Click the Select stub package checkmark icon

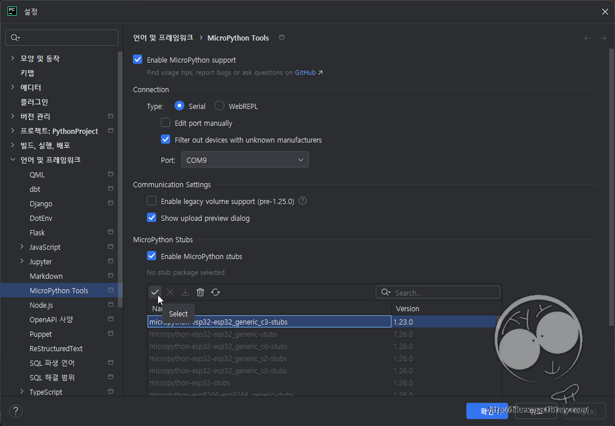pos(155,292)
